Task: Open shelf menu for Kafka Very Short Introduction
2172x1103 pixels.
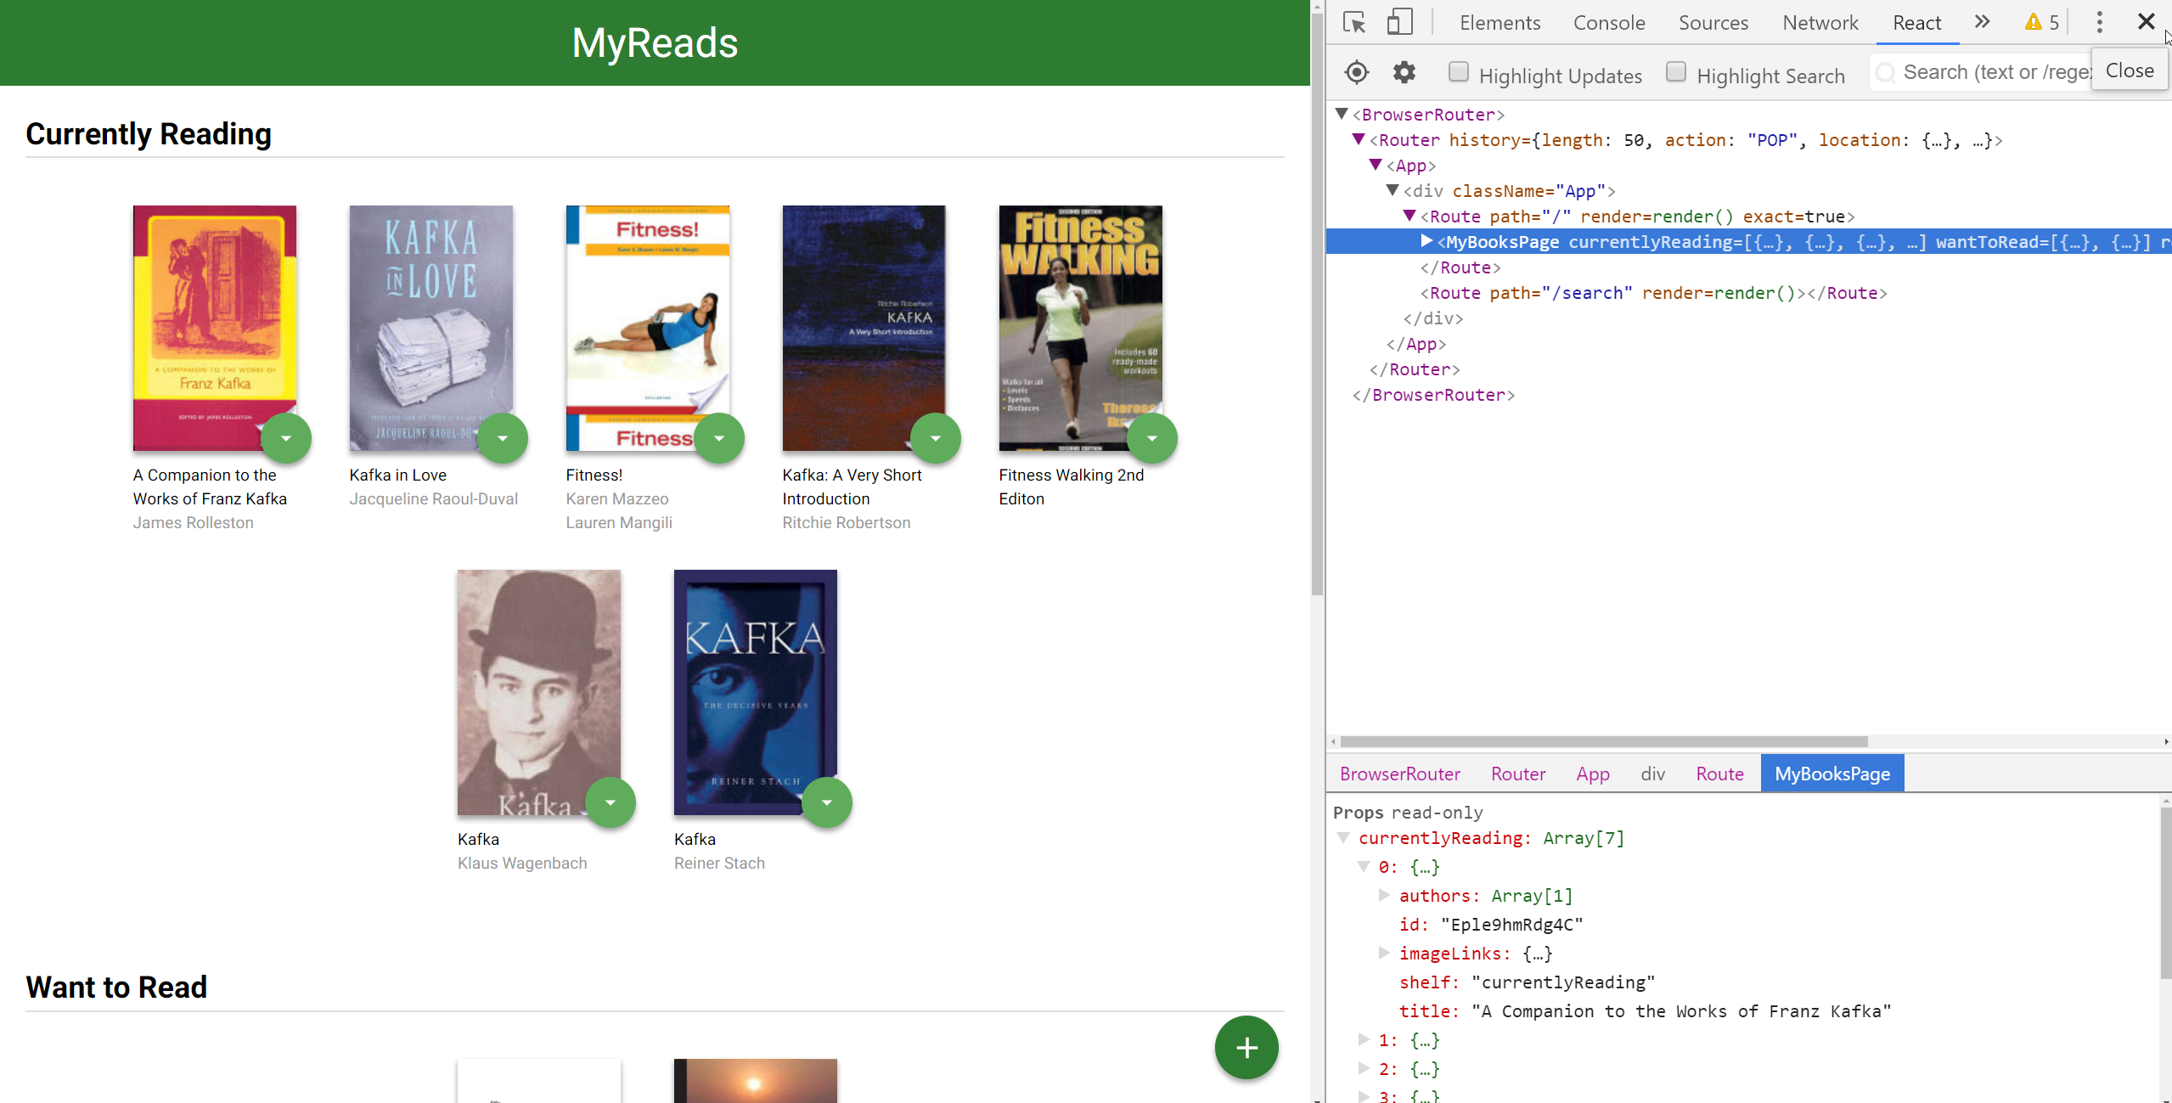Action: pyautogui.click(x=936, y=438)
